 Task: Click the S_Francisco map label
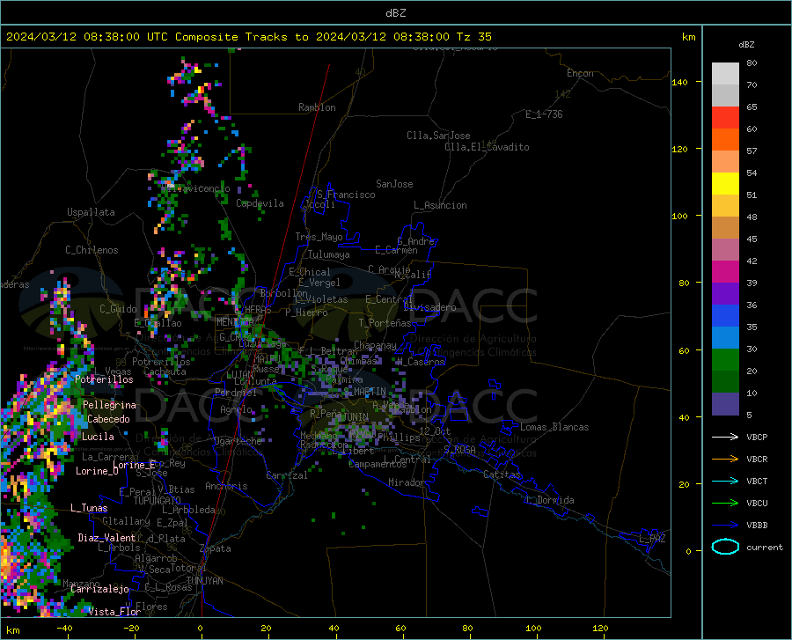346,195
